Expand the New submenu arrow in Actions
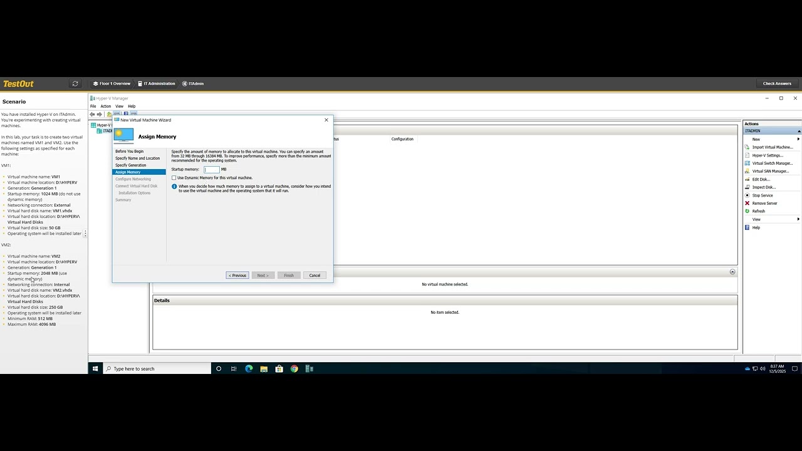 [798, 139]
